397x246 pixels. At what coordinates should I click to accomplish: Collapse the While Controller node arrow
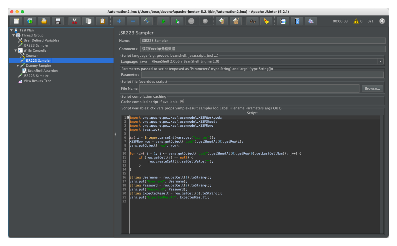pos(16,51)
